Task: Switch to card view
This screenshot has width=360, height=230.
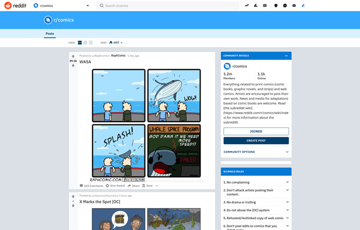Action: pos(80,42)
